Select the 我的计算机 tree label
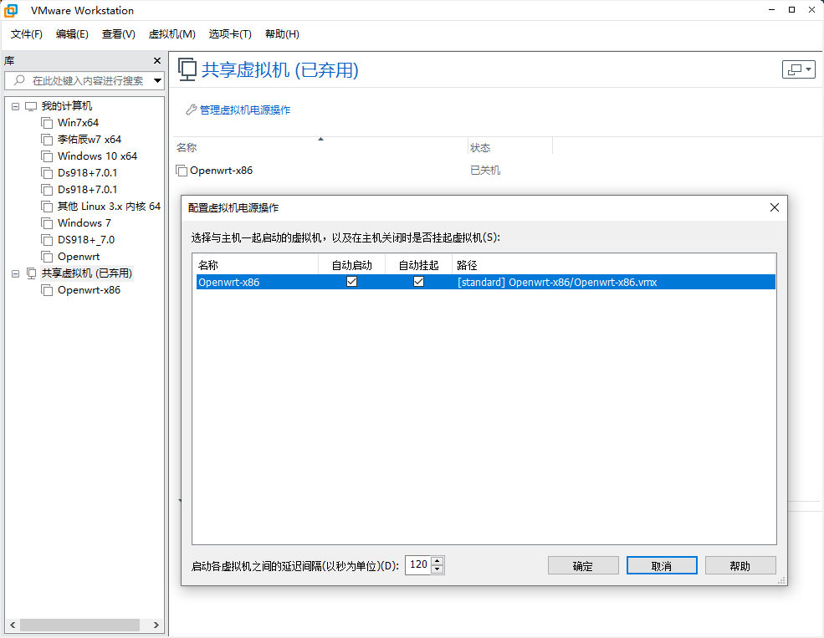The height and width of the screenshot is (638, 824). click(x=67, y=106)
